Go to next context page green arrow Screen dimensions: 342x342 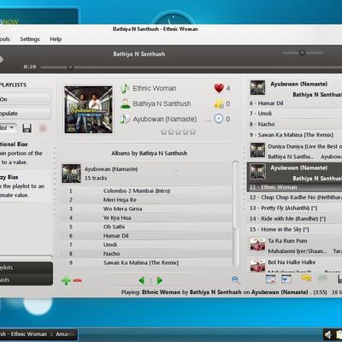(x=160, y=280)
